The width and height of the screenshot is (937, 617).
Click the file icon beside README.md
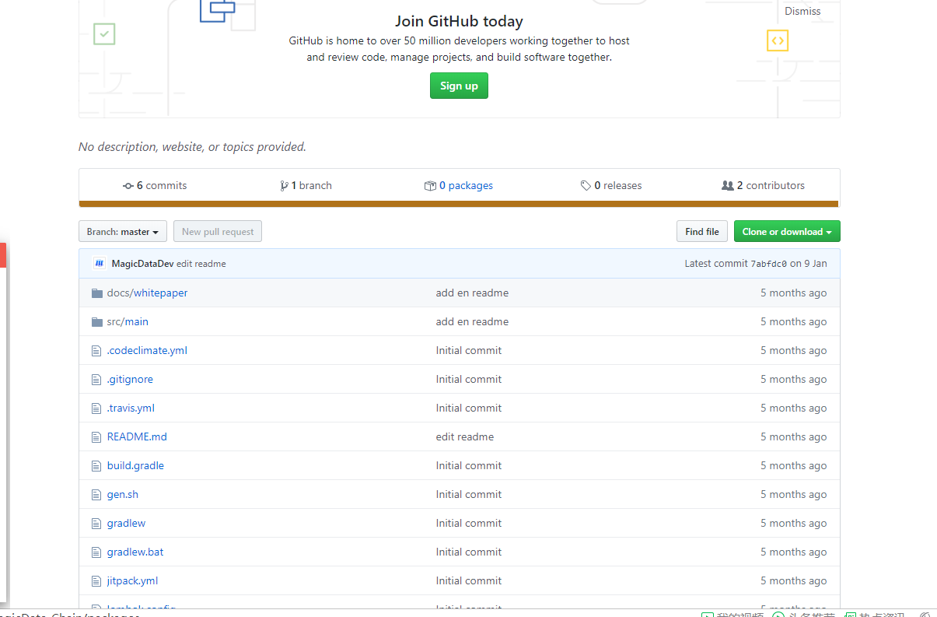97,437
